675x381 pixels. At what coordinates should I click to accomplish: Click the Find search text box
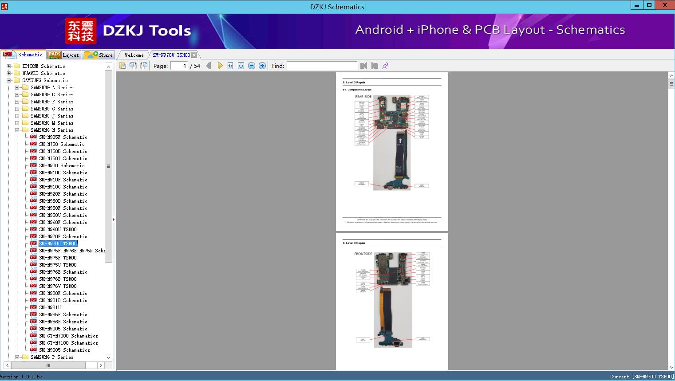[x=322, y=66]
